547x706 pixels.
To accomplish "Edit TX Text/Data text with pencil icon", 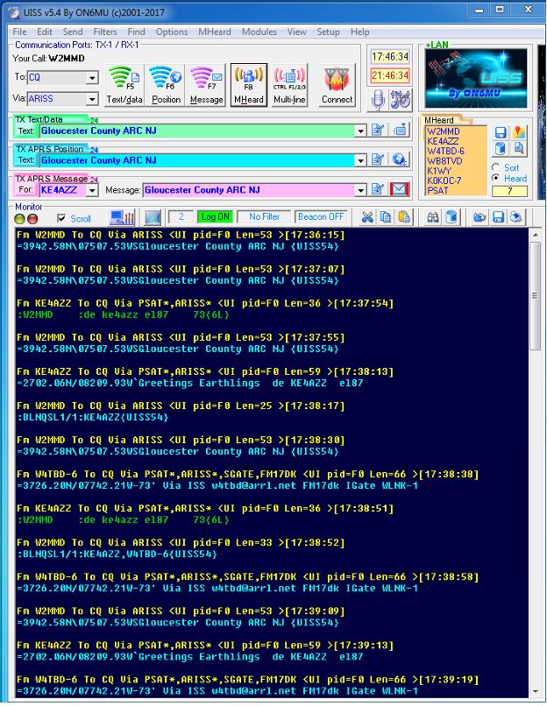I will 378,131.
